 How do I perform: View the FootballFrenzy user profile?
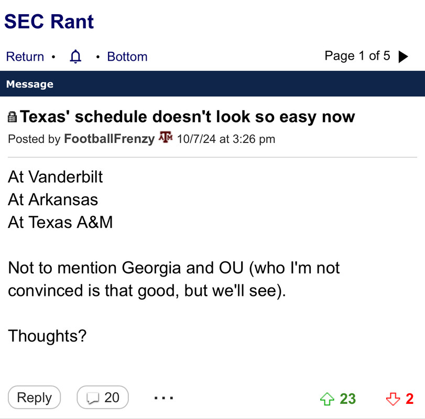point(109,139)
